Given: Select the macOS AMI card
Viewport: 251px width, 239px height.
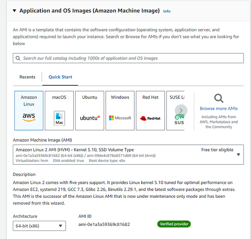Looking at the screenshot, I should pyautogui.click(x=59, y=110).
